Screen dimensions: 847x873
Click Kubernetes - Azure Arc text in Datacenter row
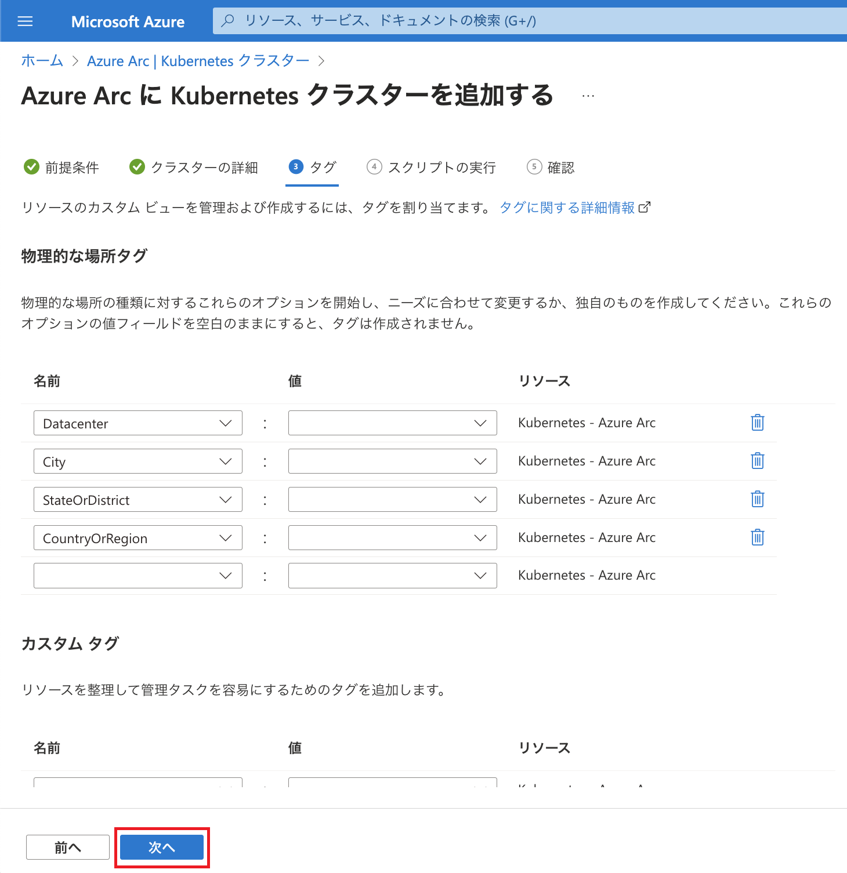coord(587,423)
